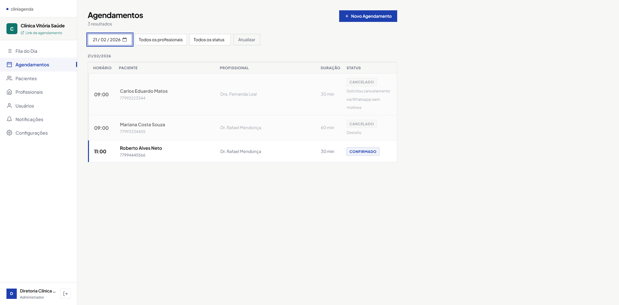Open the Todos os profissionais dropdown

coord(161,40)
